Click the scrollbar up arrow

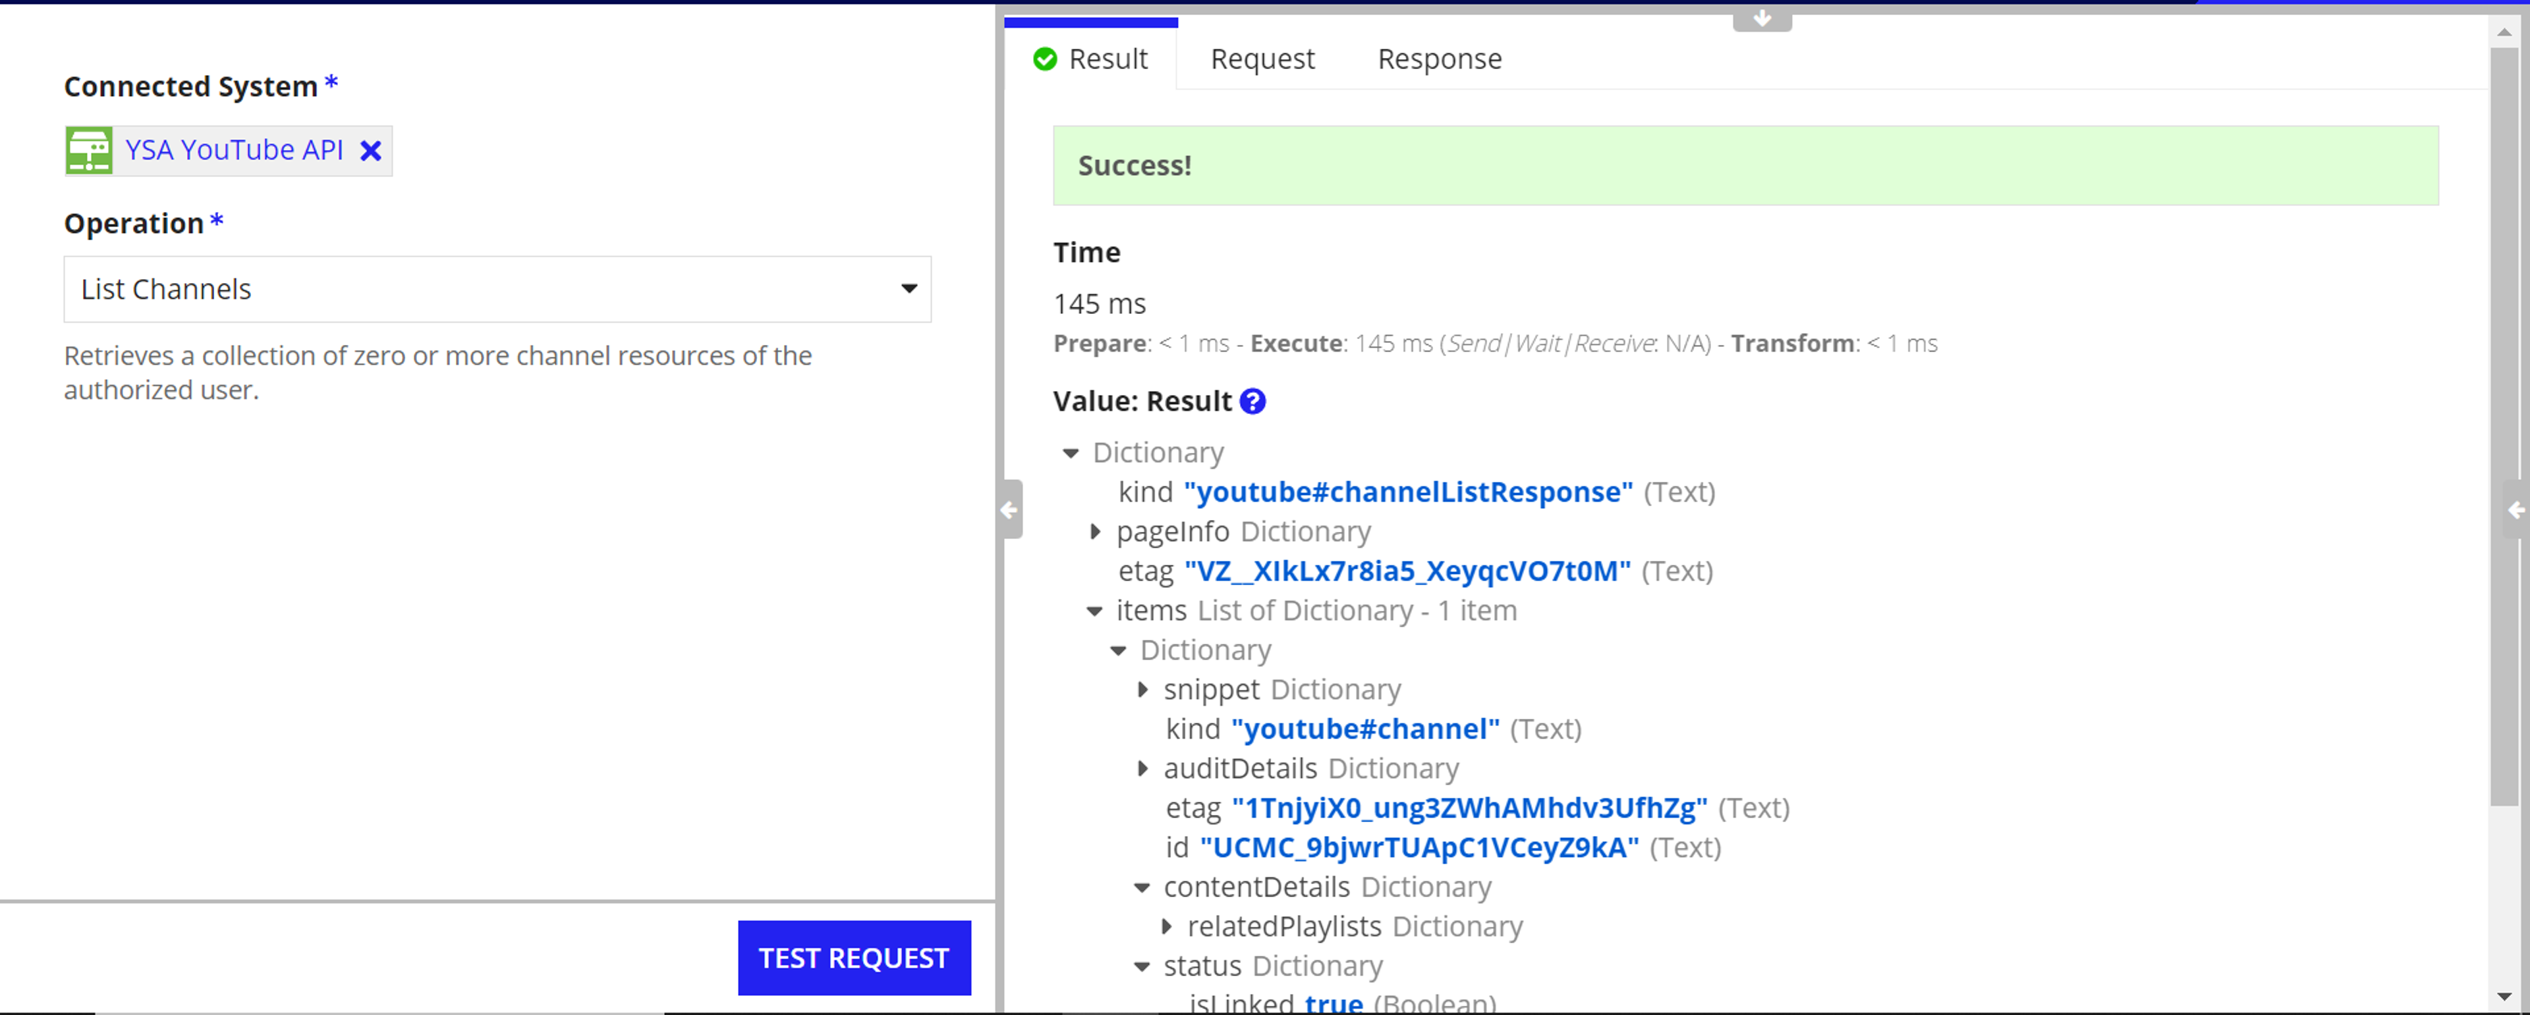click(2504, 32)
